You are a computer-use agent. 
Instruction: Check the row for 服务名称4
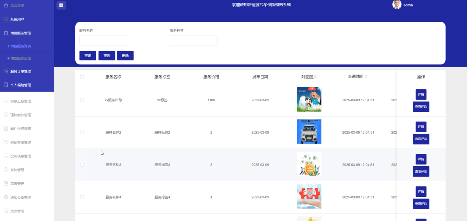tap(82, 197)
